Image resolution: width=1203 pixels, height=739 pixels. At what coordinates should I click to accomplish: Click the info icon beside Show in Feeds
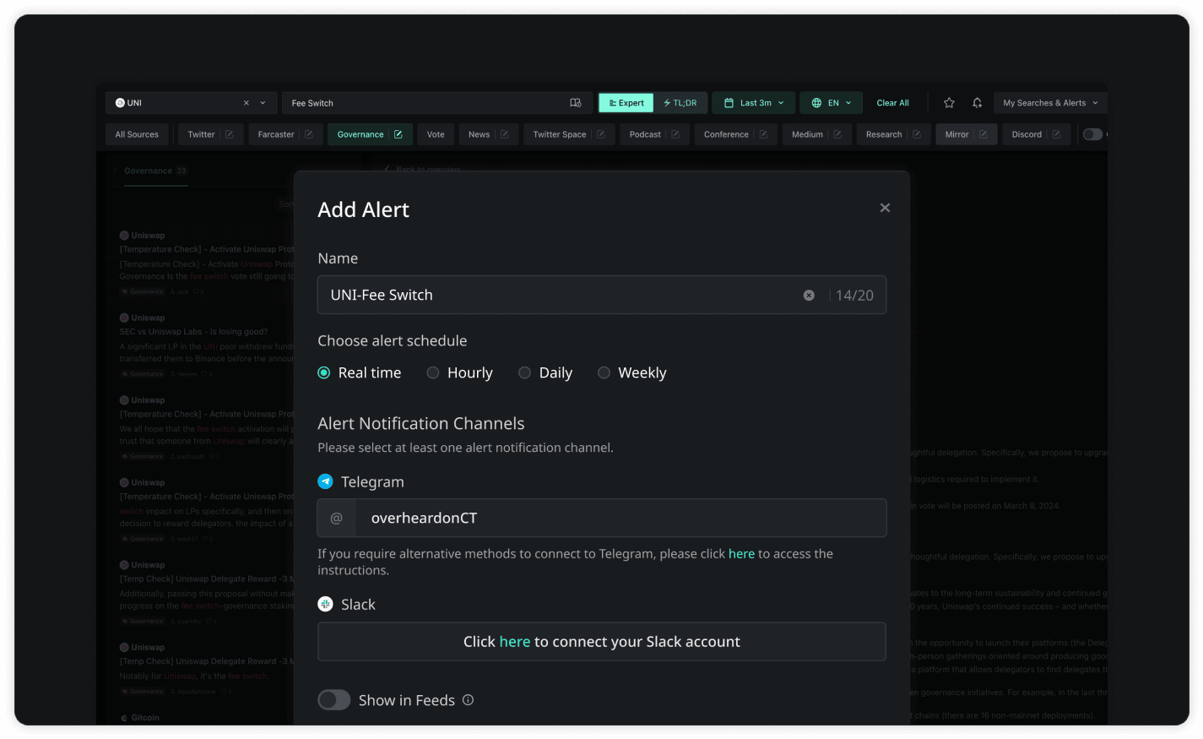[469, 700]
